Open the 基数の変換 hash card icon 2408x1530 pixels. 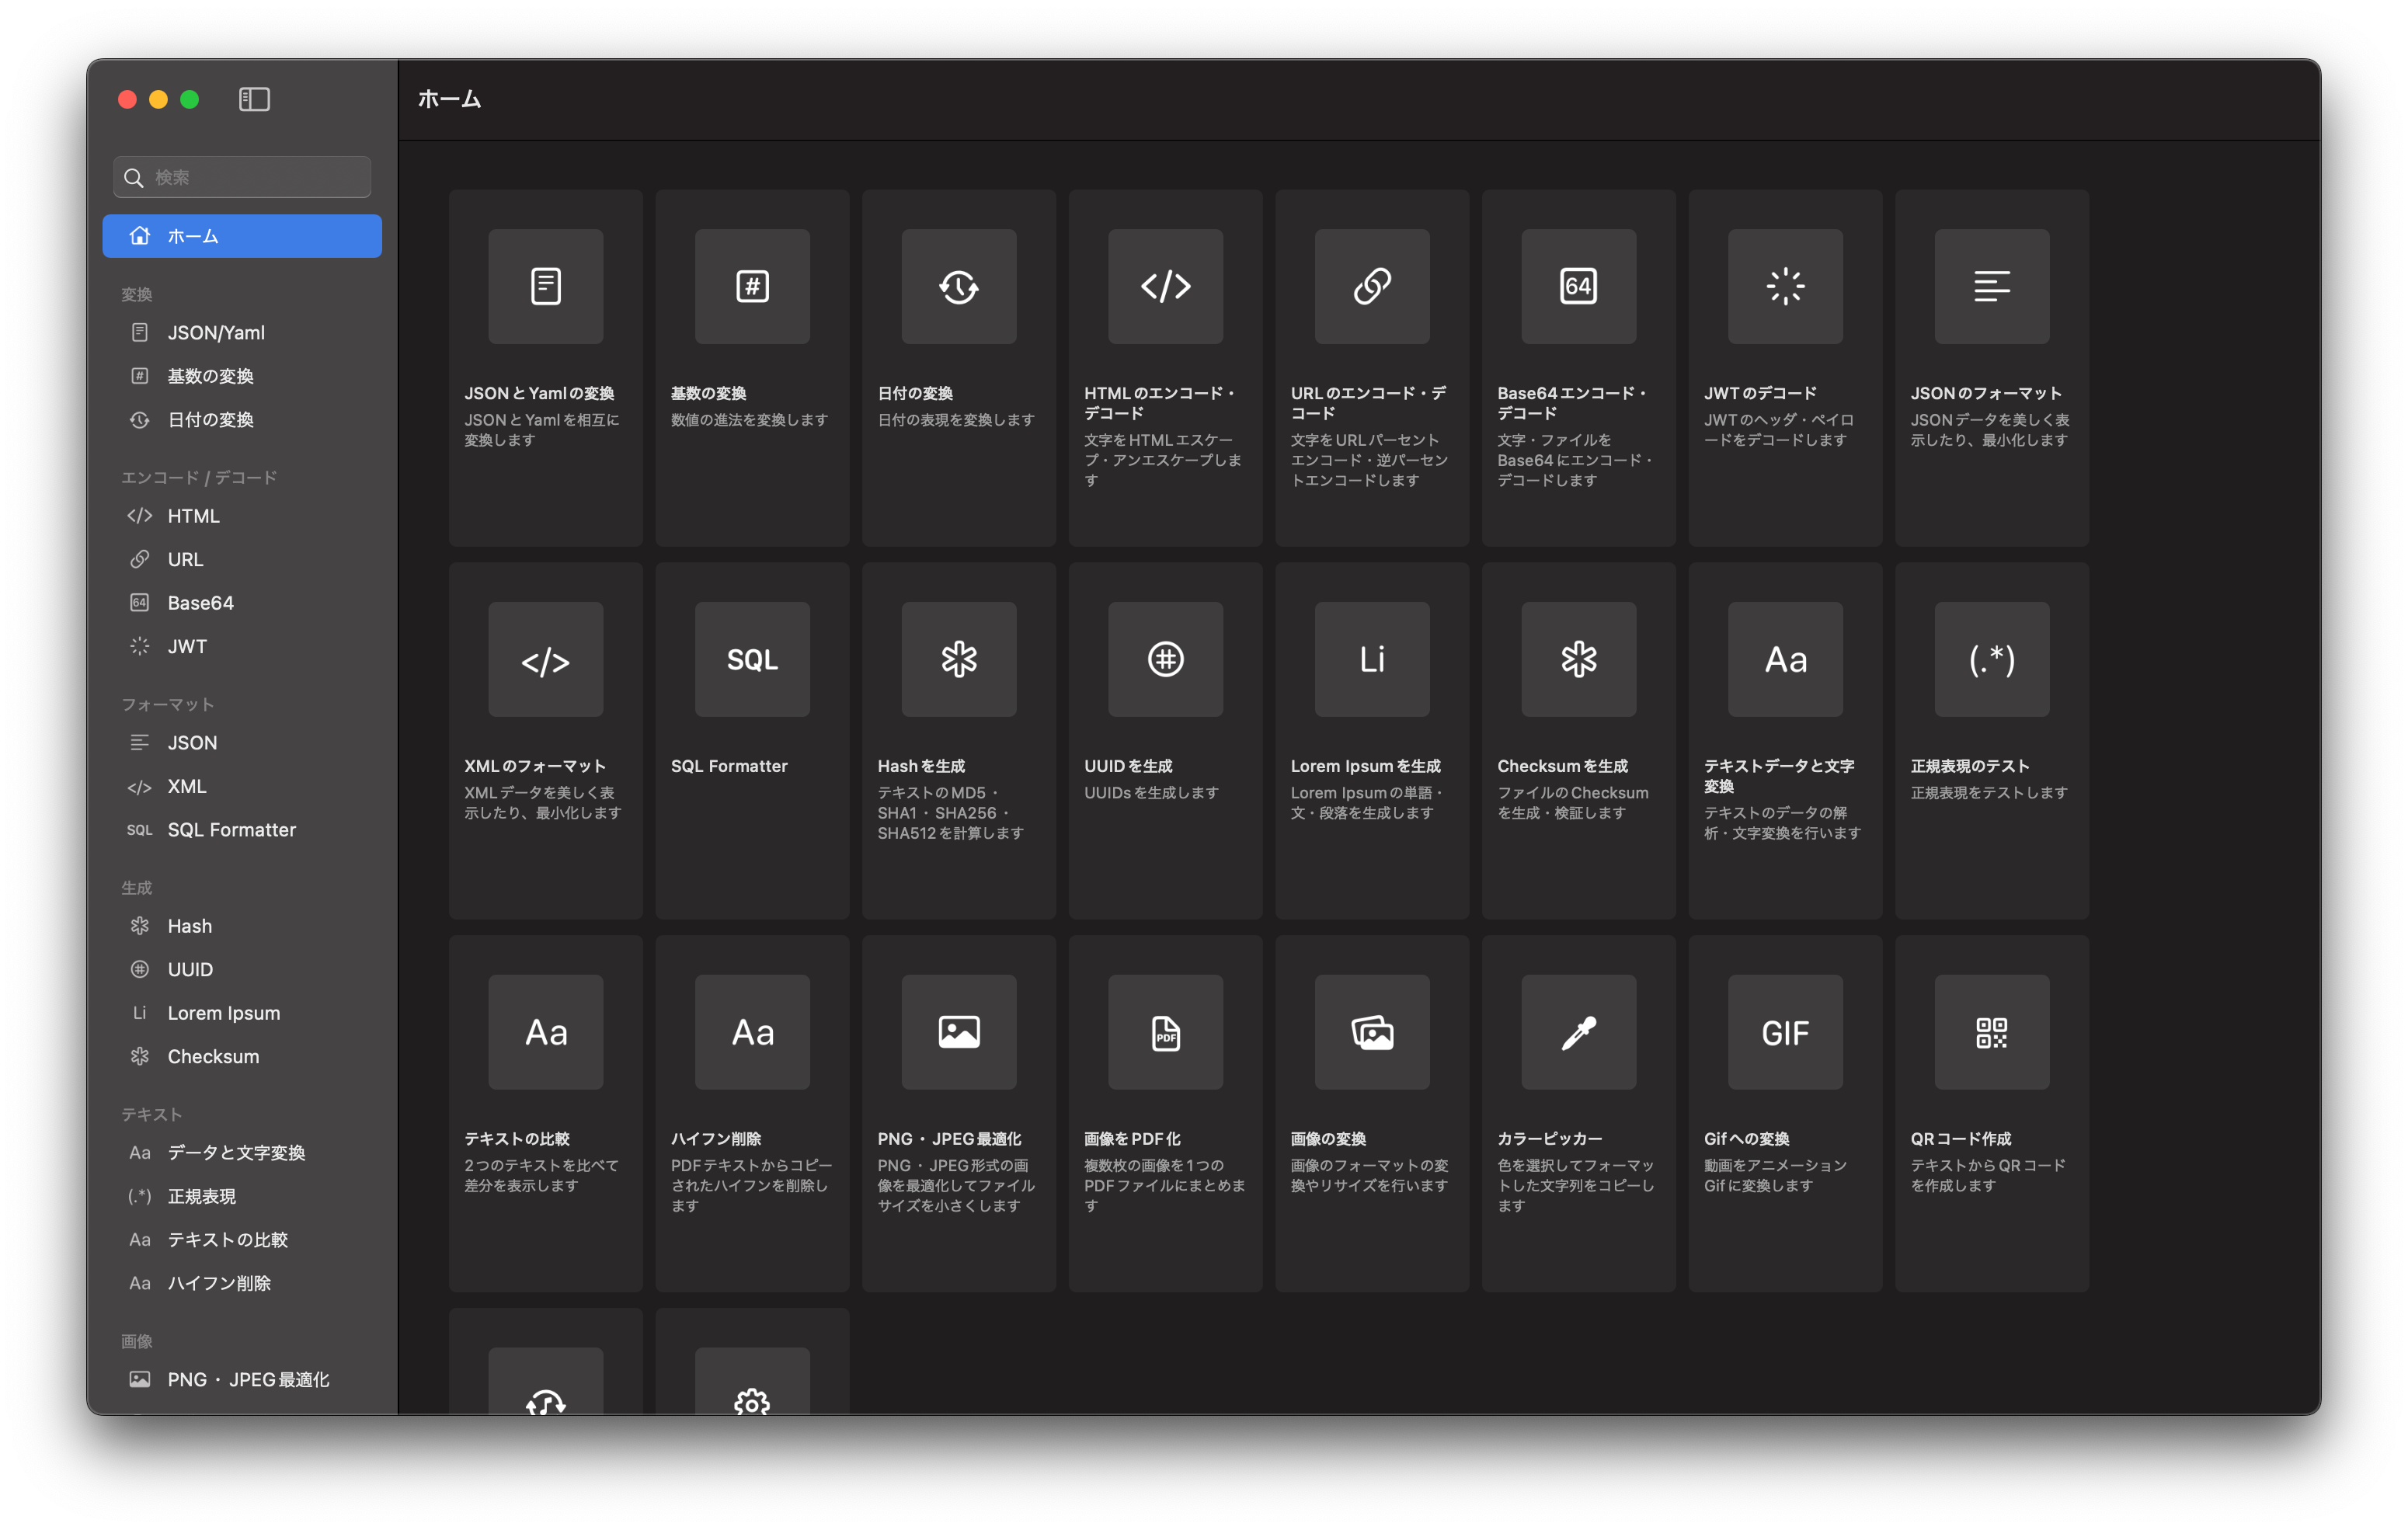752,287
